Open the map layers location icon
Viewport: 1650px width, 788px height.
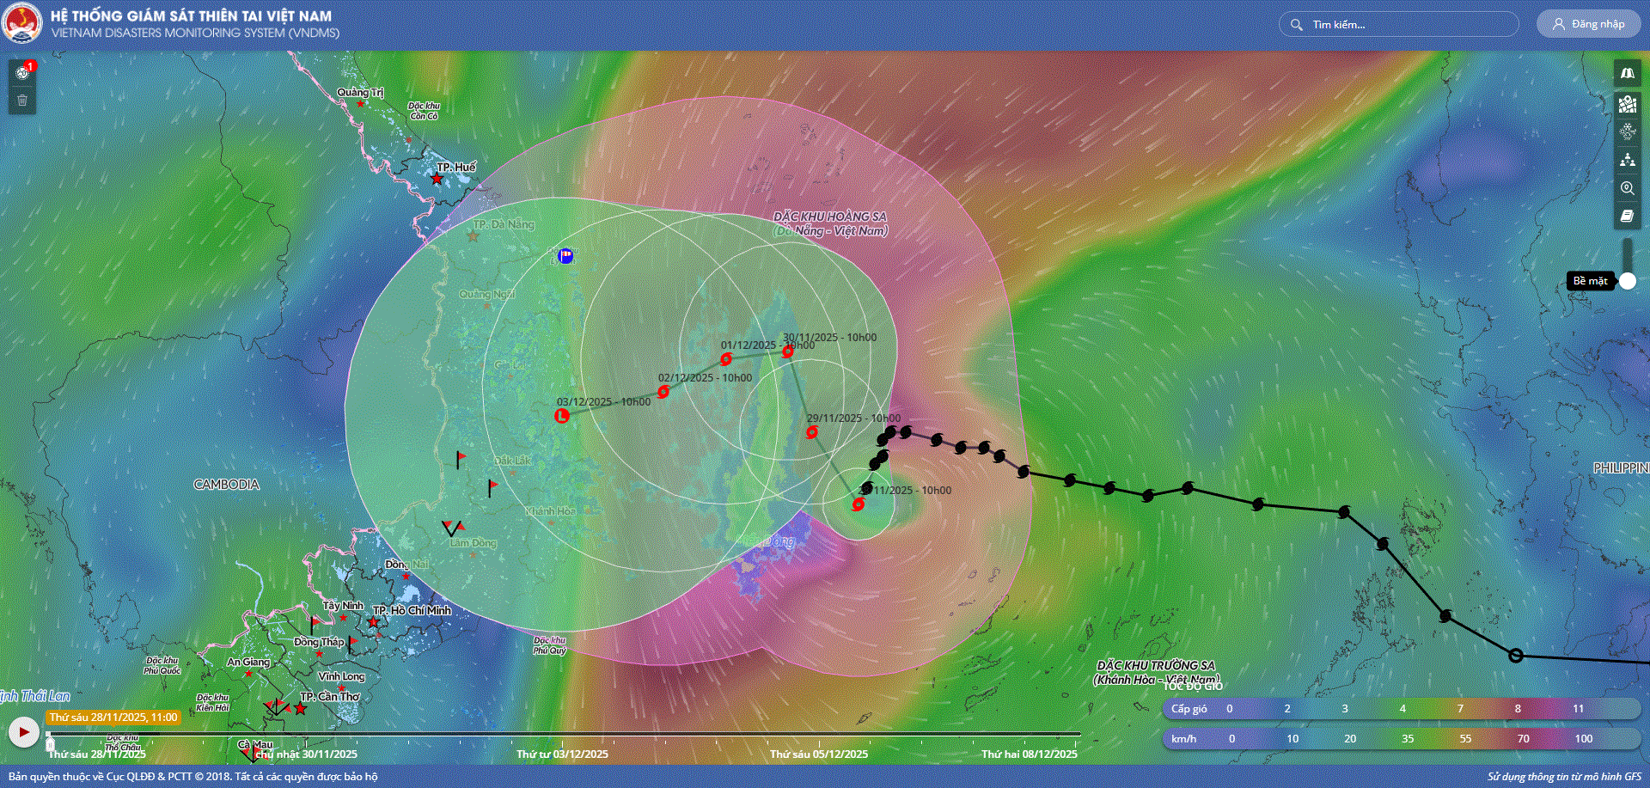click(1627, 104)
